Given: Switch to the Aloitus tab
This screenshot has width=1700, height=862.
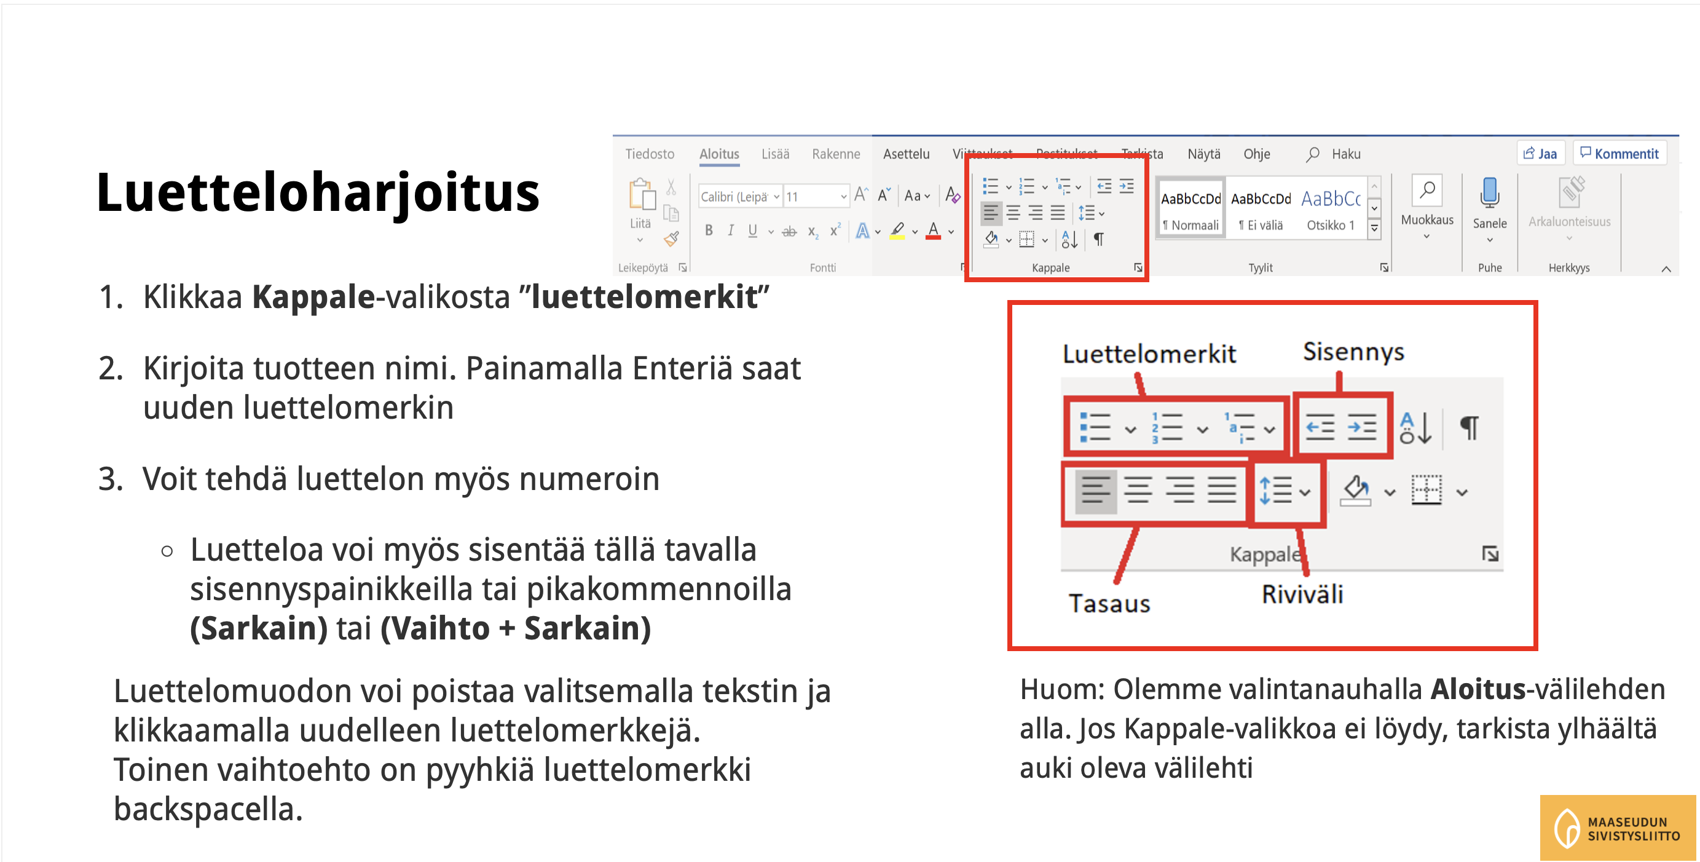Looking at the screenshot, I should pos(719,154).
